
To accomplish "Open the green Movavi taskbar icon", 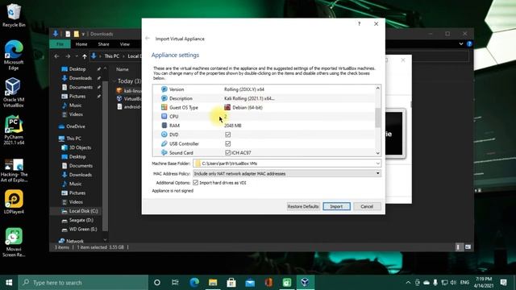I will (287, 283).
